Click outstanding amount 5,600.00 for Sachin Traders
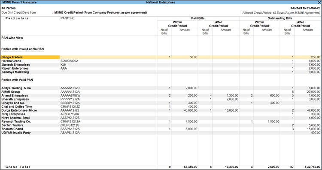 coord(314,125)
